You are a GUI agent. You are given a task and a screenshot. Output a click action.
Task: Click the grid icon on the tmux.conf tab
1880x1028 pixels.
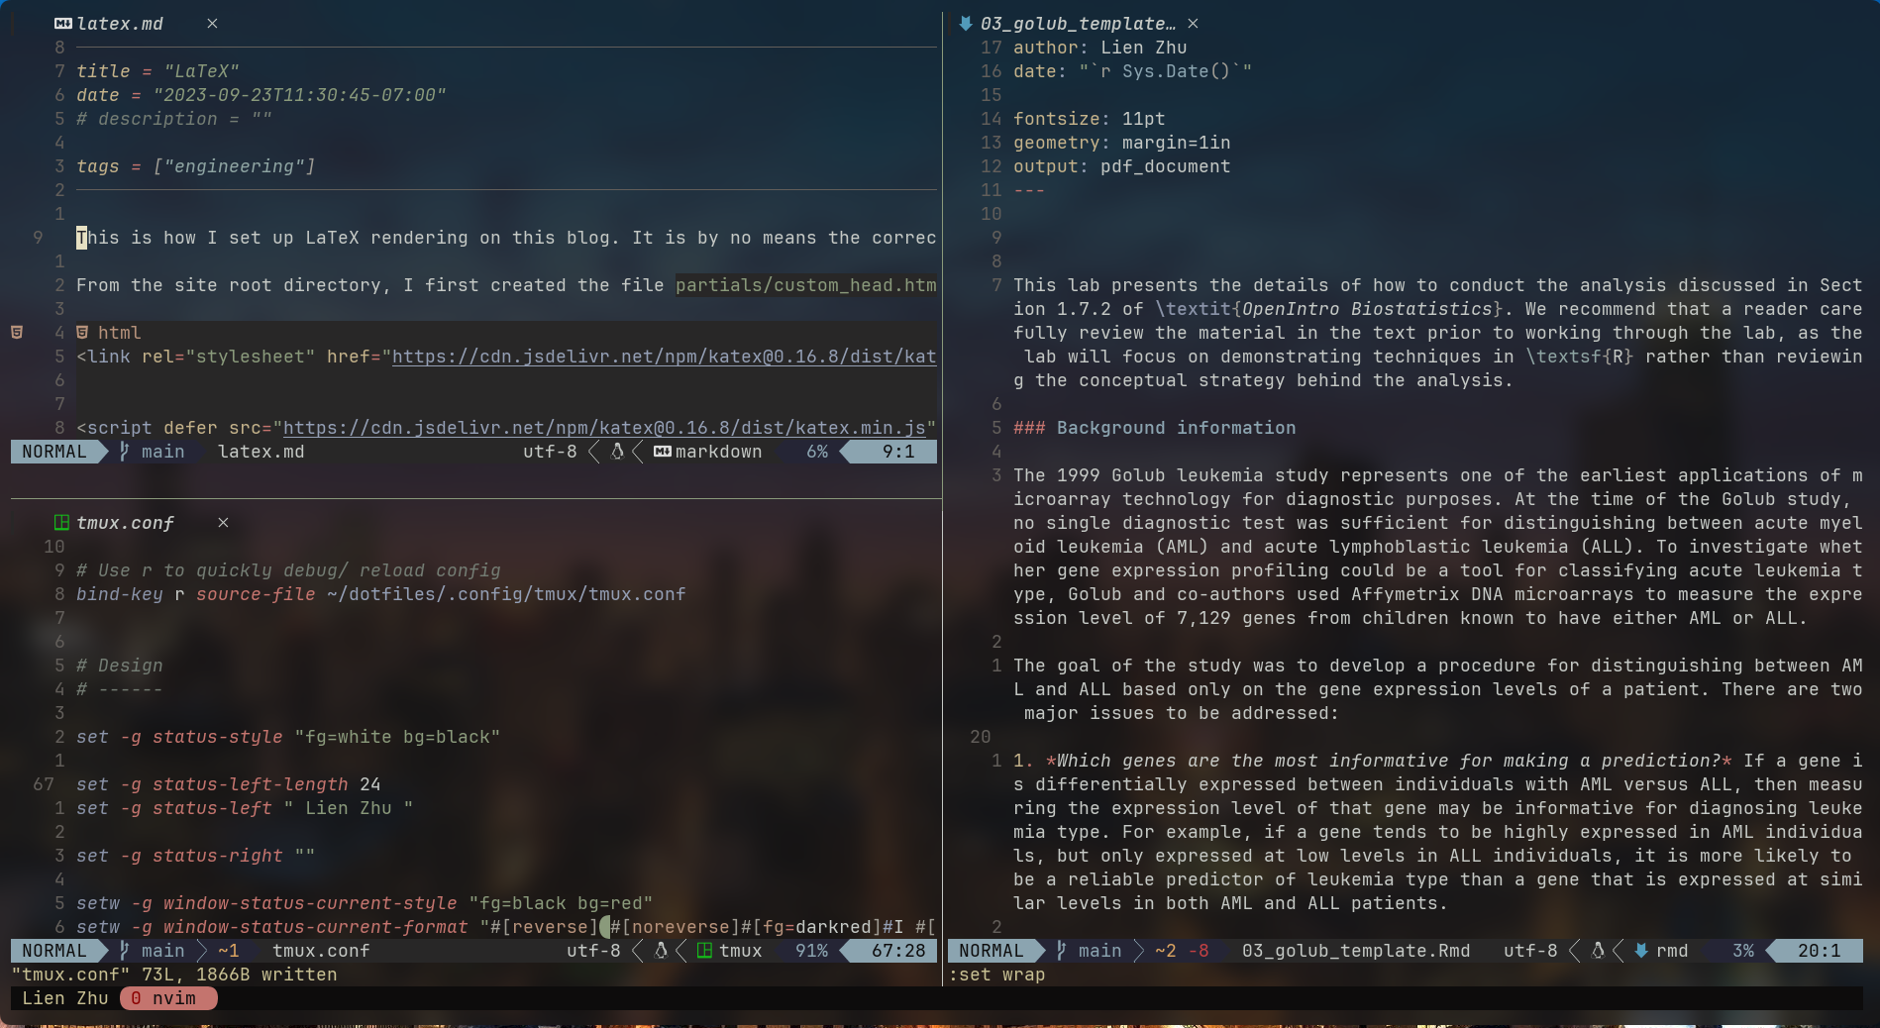60,522
